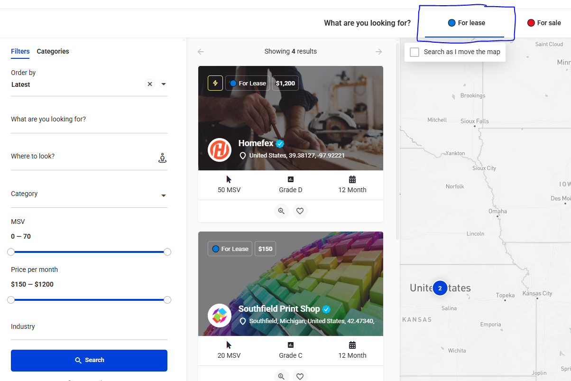
Task: Click the Homefex round logo
Action: [220, 150]
